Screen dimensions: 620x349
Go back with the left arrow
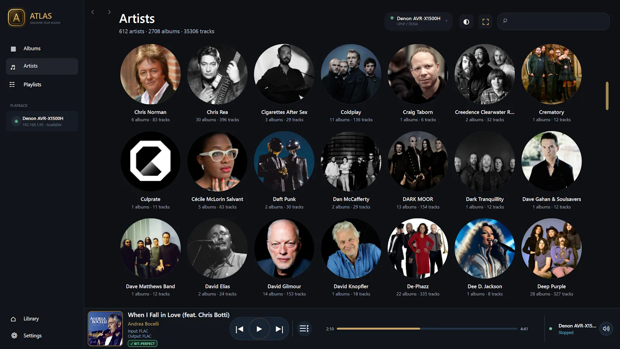coord(93,12)
